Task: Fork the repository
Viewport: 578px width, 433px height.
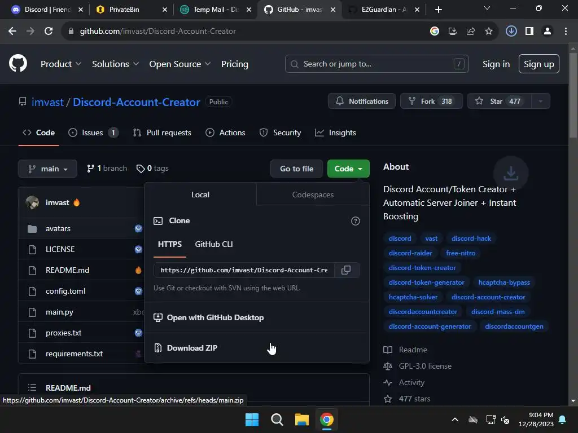Action: coord(431,101)
